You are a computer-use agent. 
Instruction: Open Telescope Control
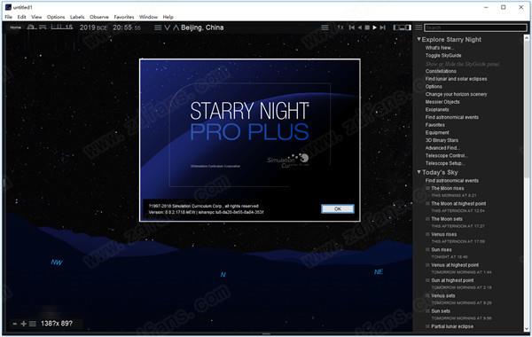point(447,155)
